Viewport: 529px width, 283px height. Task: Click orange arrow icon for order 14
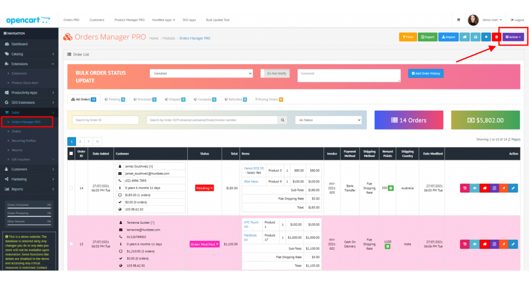point(504,188)
